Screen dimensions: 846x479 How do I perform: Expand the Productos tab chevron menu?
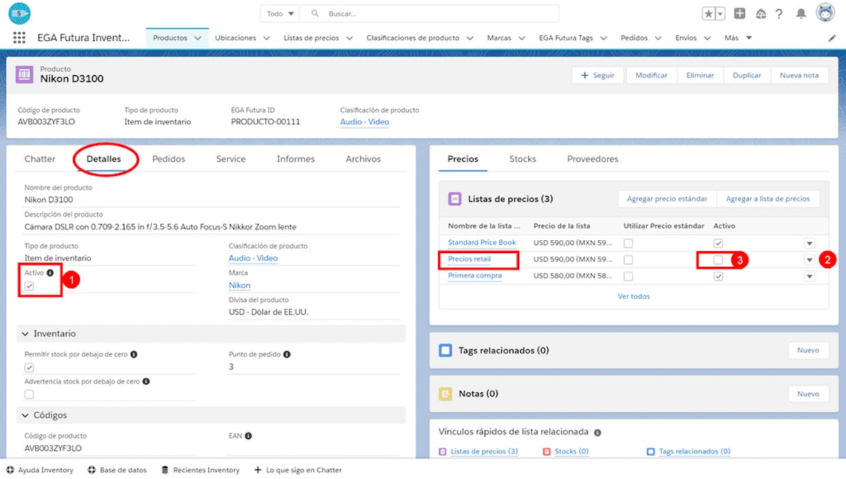coord(198,38)
